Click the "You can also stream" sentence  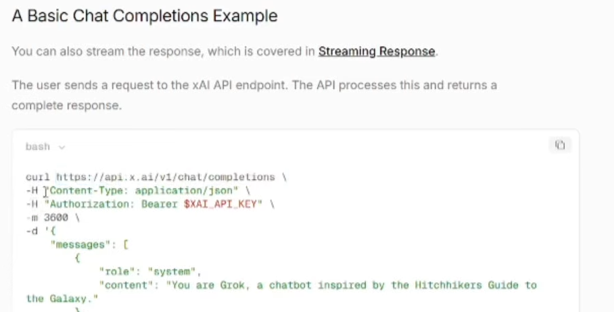(162, 51)
